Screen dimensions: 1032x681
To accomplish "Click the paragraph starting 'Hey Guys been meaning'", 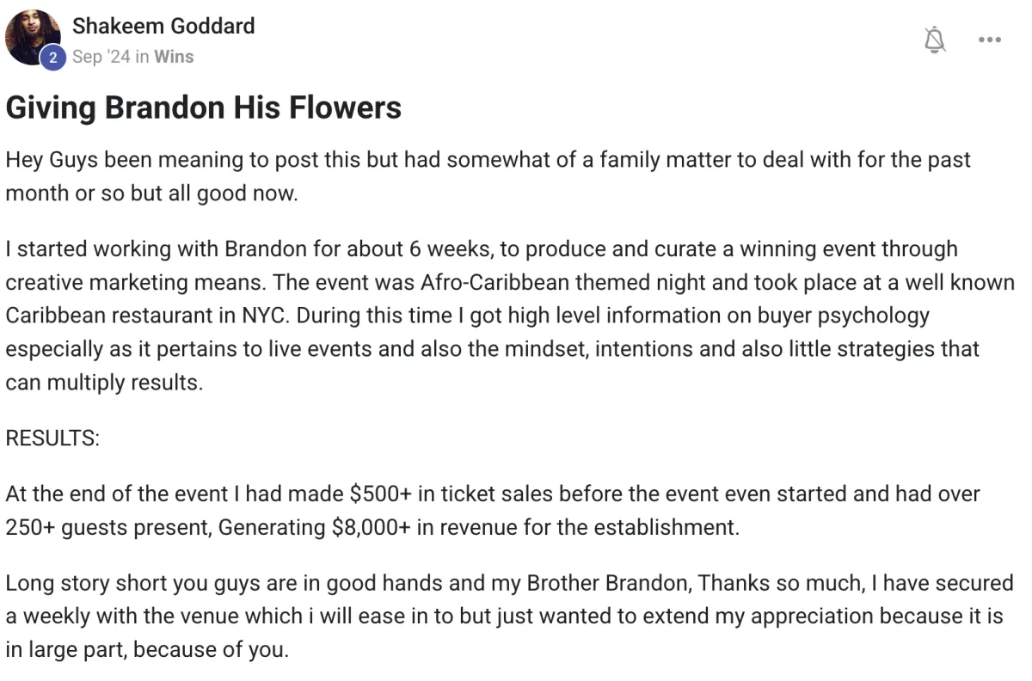I will (488, 176).
